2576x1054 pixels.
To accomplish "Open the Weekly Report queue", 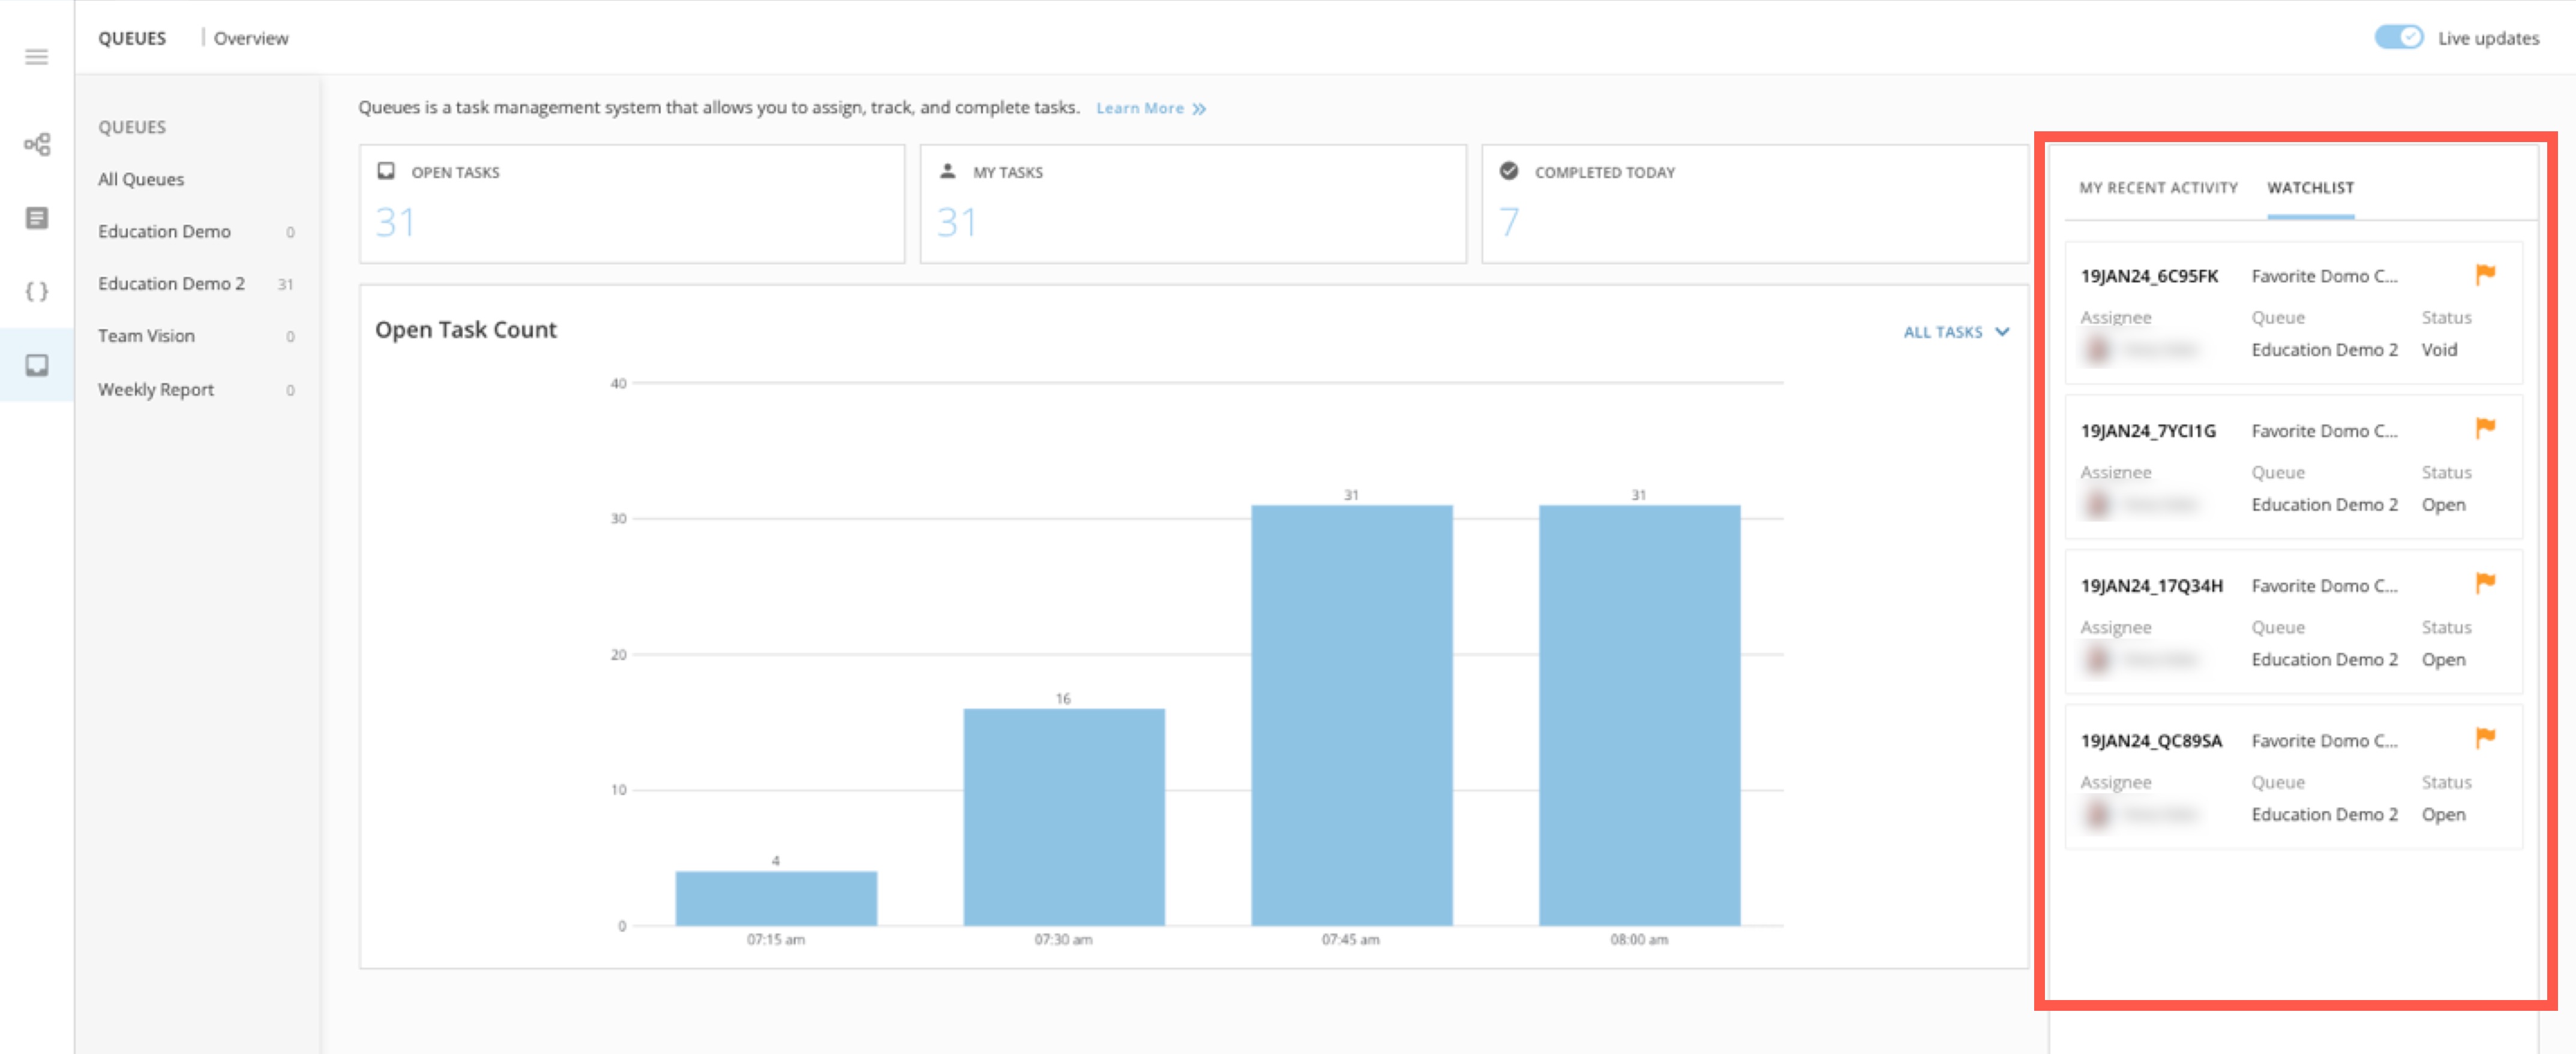I will click(156, 390).
